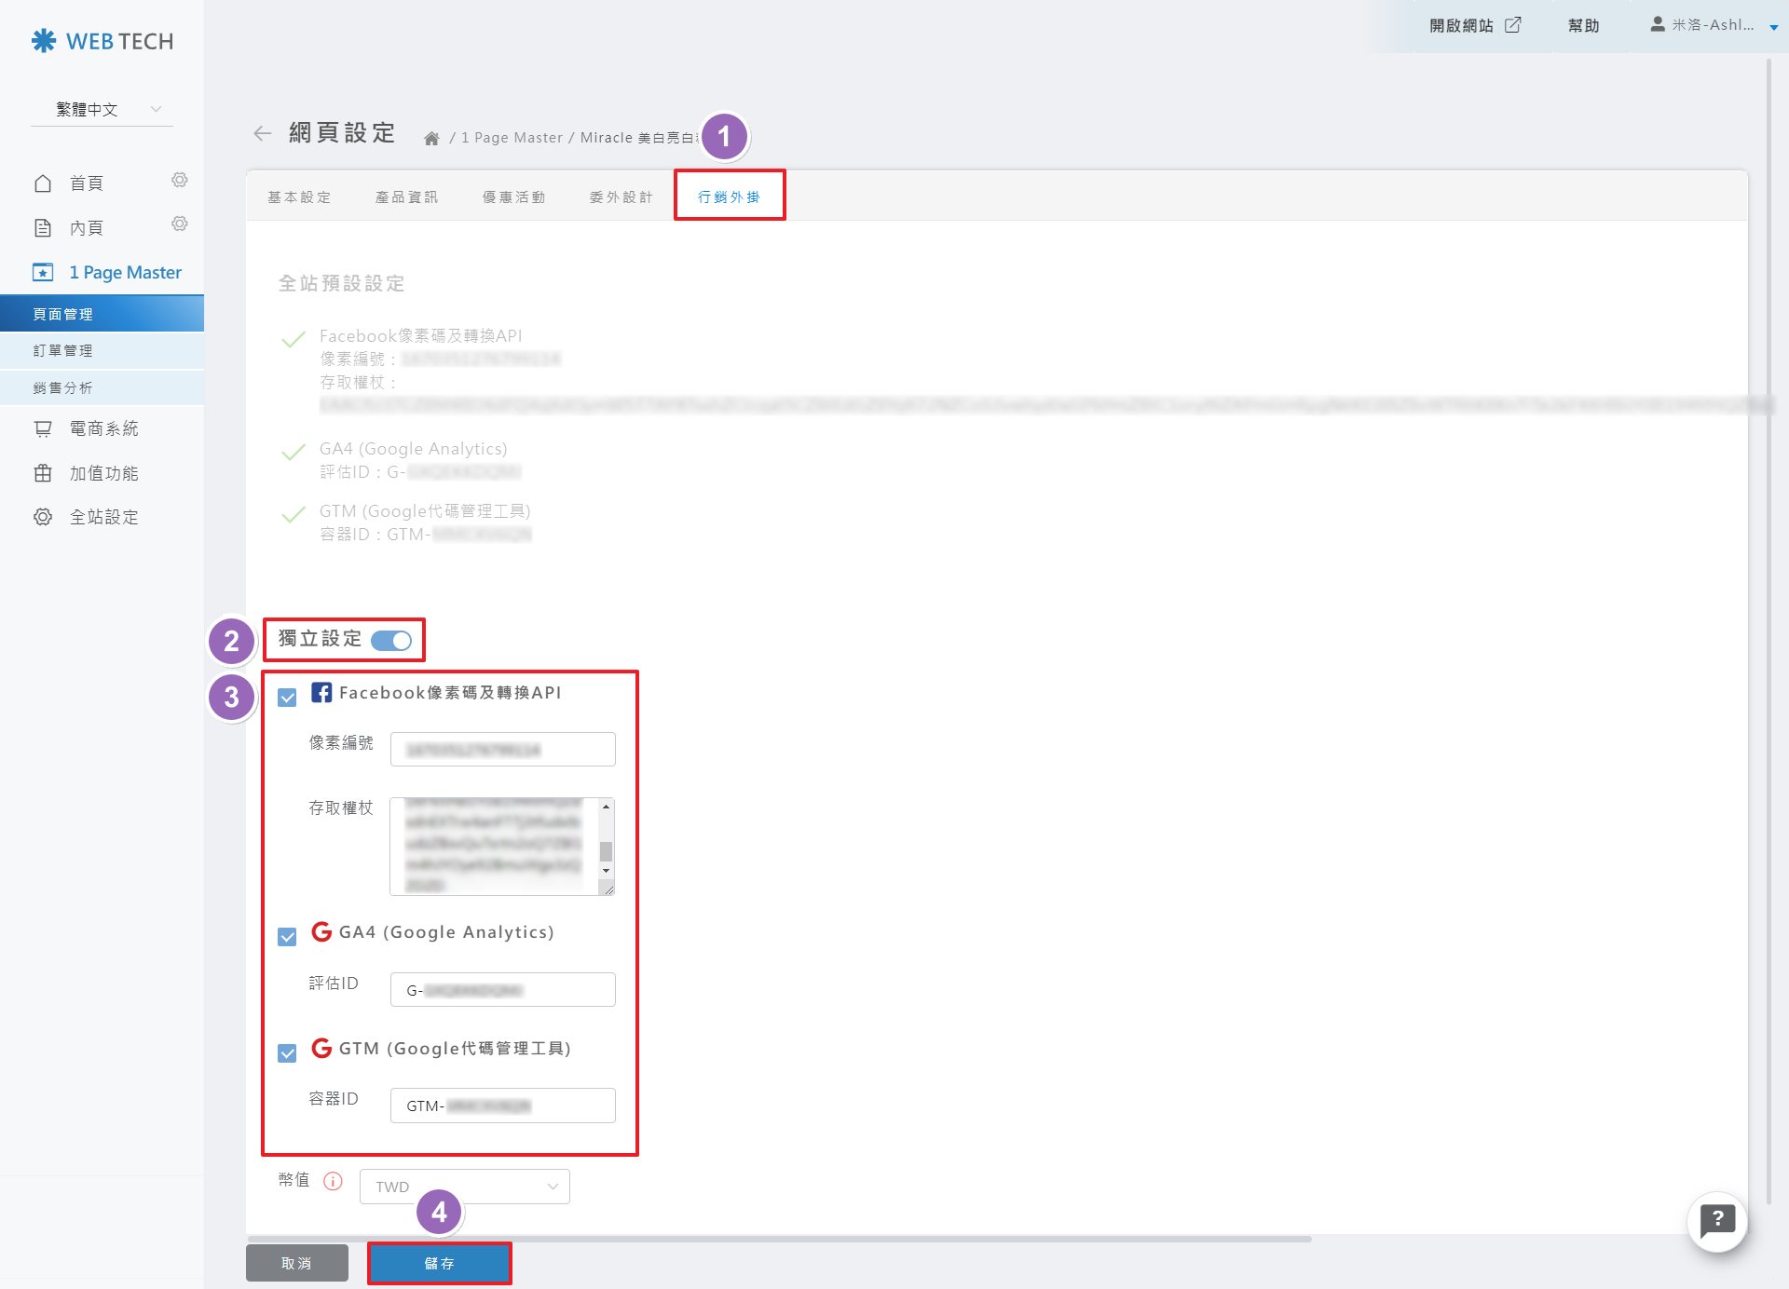Viewport: 1789px width, 1289px height.
Task: Switch to the 優惠活動 tab
Action: (513, 197)
